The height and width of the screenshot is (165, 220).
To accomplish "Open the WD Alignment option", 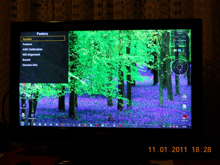I will tap(31, 55).
